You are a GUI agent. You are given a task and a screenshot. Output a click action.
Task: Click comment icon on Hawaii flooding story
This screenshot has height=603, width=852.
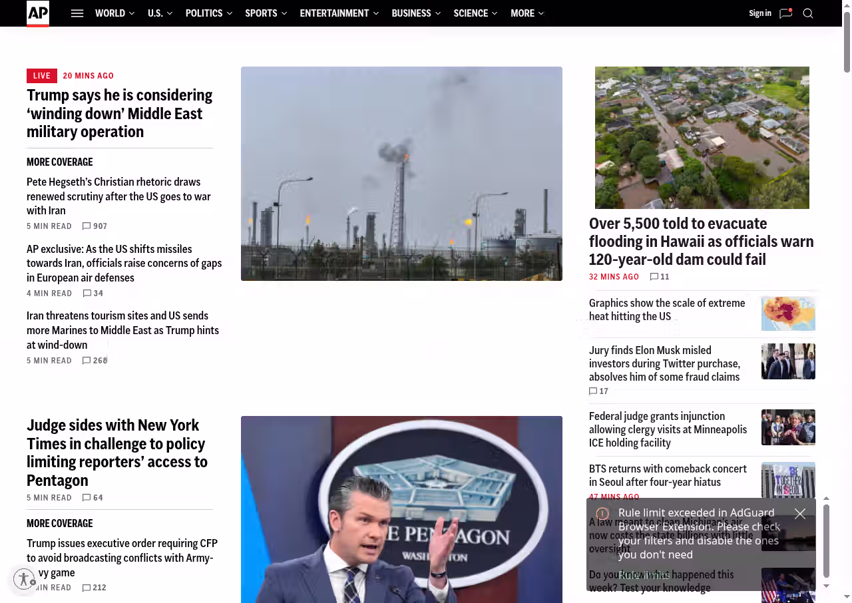654,277
